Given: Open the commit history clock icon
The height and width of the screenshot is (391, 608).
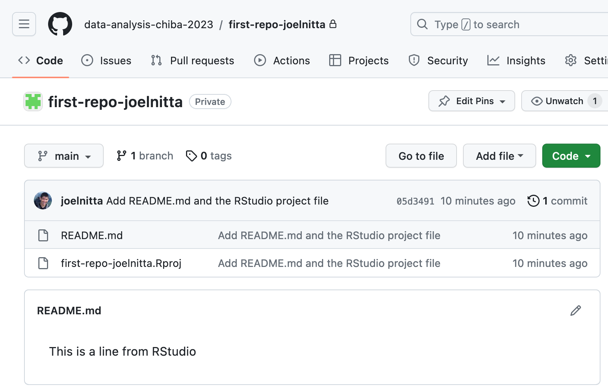Looking at the screenshot, I should (533, 201).
